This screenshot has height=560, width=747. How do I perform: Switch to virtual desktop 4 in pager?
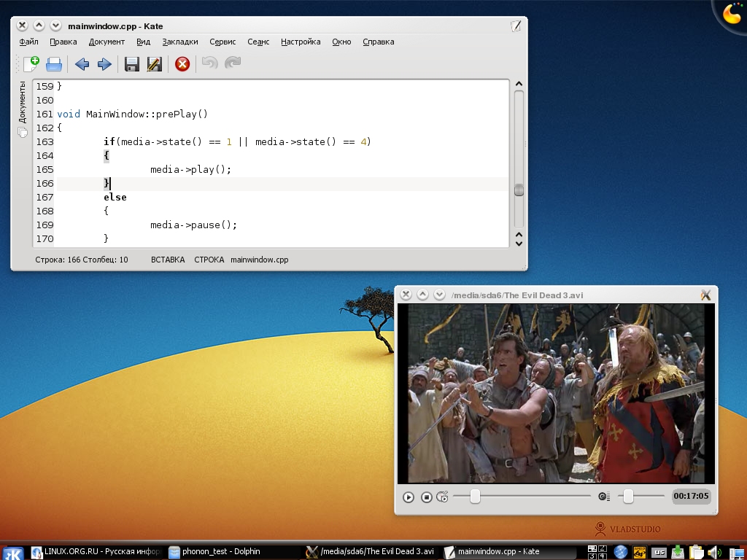(602, 556)
